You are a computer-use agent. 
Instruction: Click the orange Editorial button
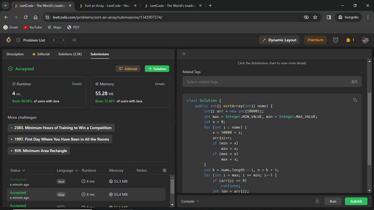point(128,69)
